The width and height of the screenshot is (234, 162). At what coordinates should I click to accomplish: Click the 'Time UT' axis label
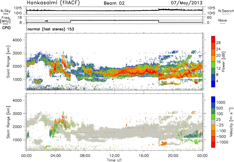(x=114, y=160)
